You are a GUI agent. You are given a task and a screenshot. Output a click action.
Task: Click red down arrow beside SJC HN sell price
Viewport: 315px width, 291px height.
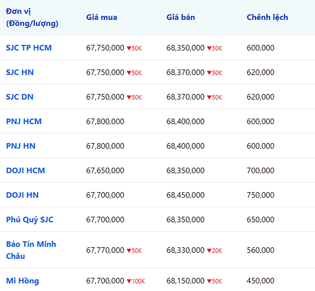[209, 73]
